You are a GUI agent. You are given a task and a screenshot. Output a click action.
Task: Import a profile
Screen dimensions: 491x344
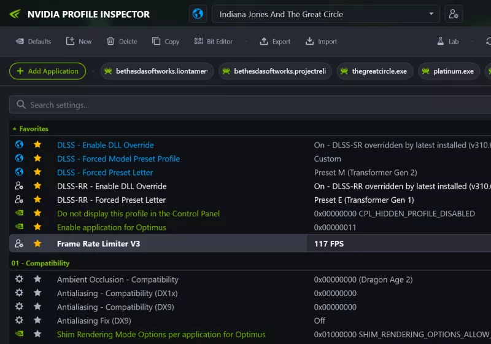[321, 41]
